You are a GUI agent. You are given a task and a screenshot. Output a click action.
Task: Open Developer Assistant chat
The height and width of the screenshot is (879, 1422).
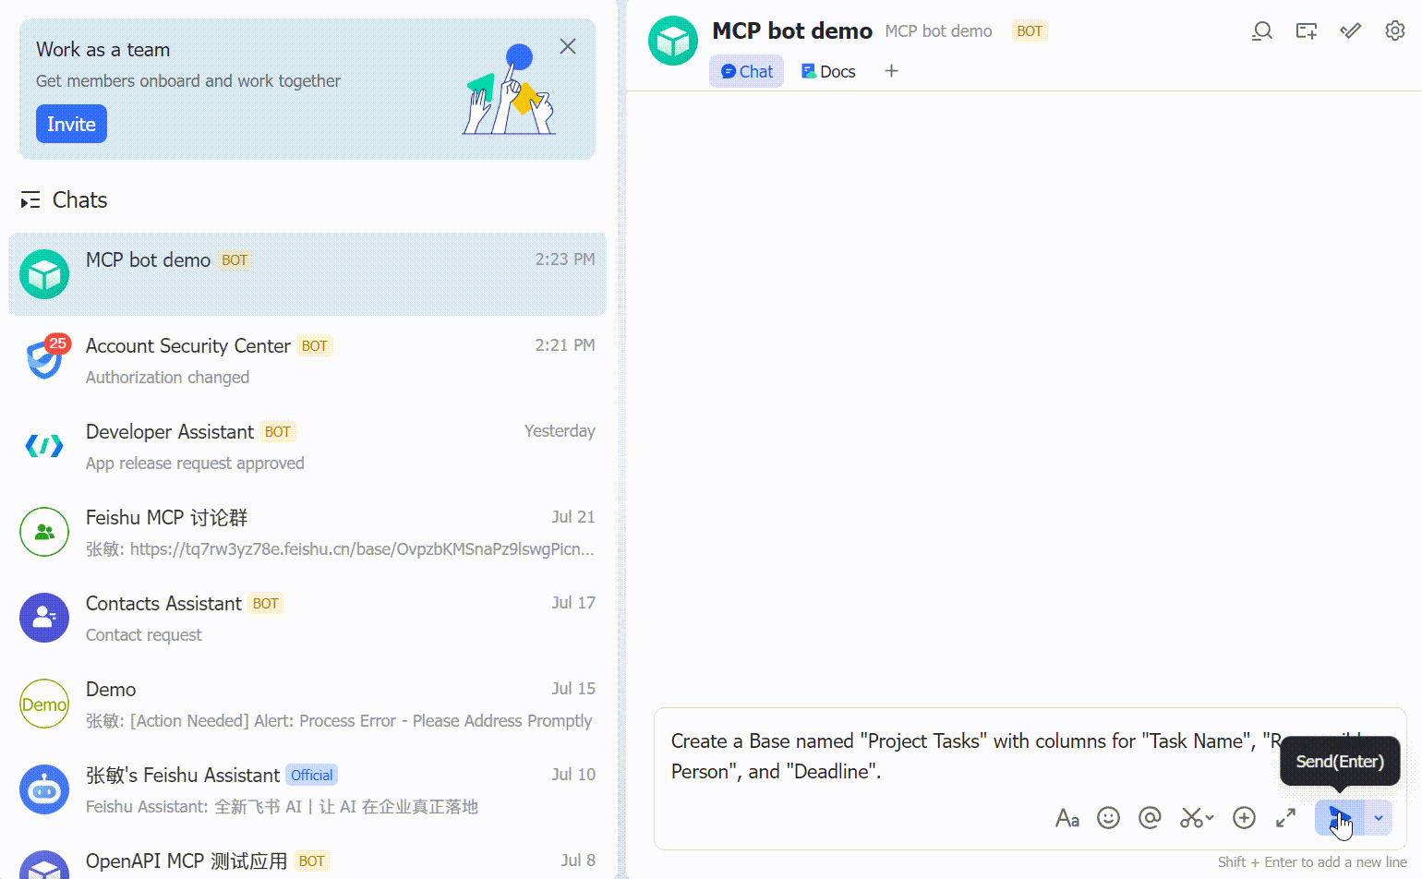click(307, 446)
